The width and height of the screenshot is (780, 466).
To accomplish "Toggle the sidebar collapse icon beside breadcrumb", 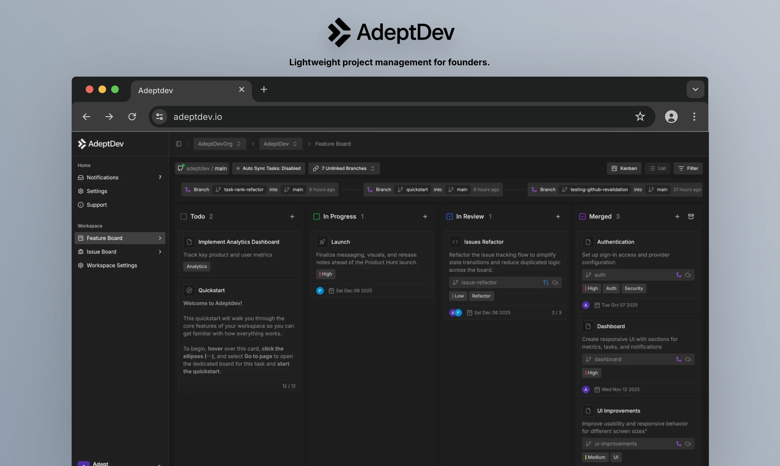I will pyautogui.click(x=179, y=144).
